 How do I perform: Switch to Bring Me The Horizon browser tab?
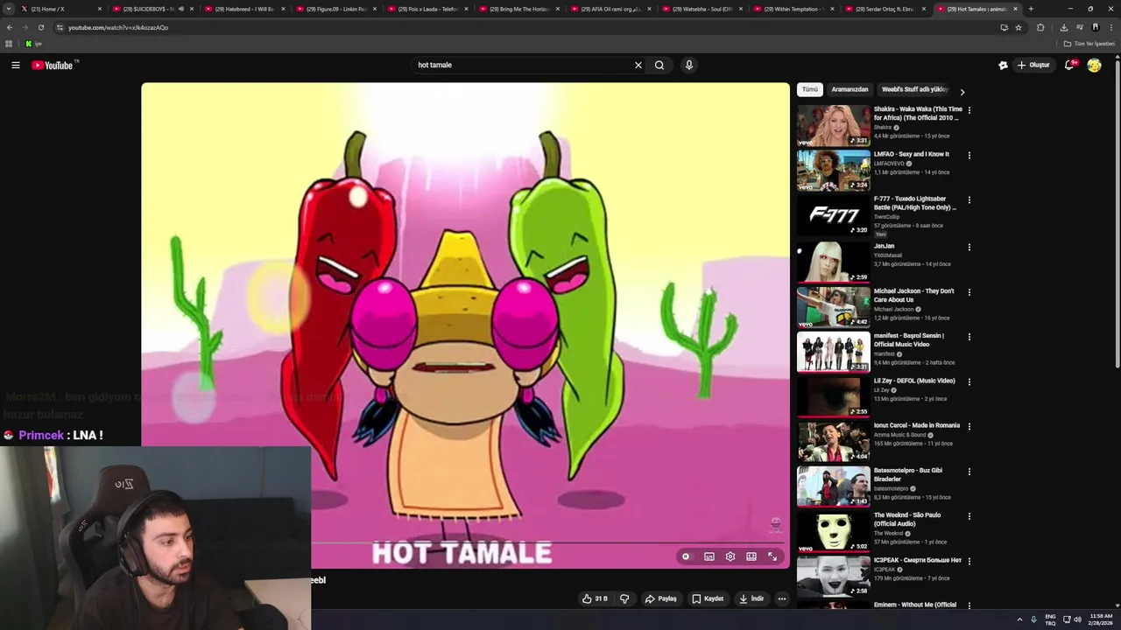[518, 9]
